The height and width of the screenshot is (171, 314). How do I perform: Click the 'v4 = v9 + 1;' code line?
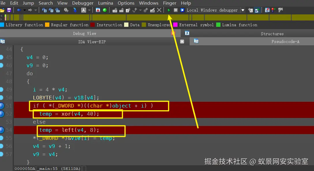pyautogui.click(x=52, y=146)
